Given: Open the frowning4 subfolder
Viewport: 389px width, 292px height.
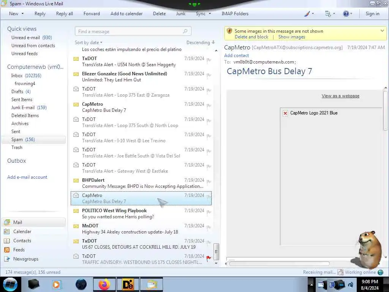Looking at the screenshot, I should 25,83.
